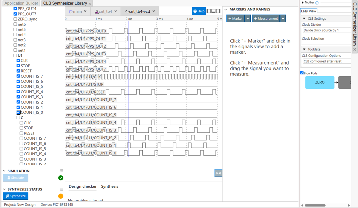The width and height of the screenshot is (358, 208).
Task: Tick the net3 checkbox
Action: [x=15, y=40]
